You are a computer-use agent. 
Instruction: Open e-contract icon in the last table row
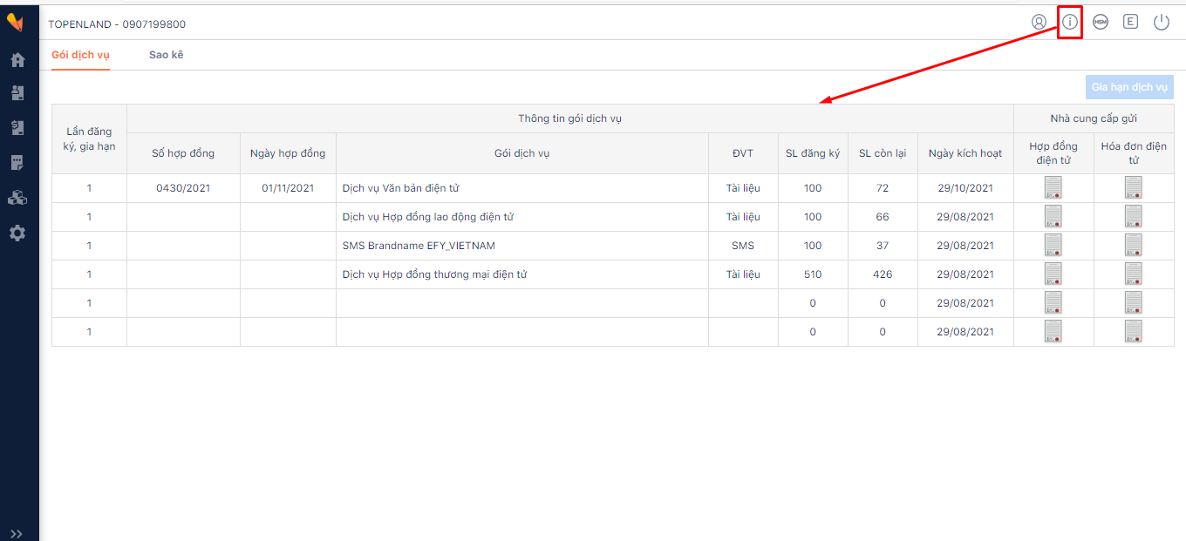tap(1053, 331)
